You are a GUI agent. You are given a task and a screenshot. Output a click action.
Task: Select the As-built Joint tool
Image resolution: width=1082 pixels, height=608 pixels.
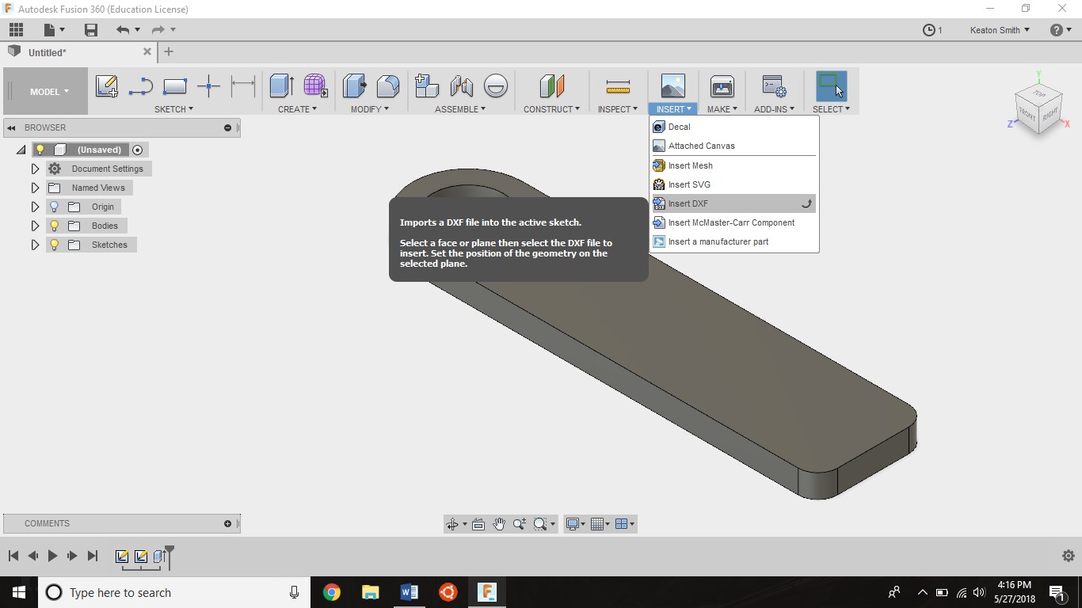[495, 85]
